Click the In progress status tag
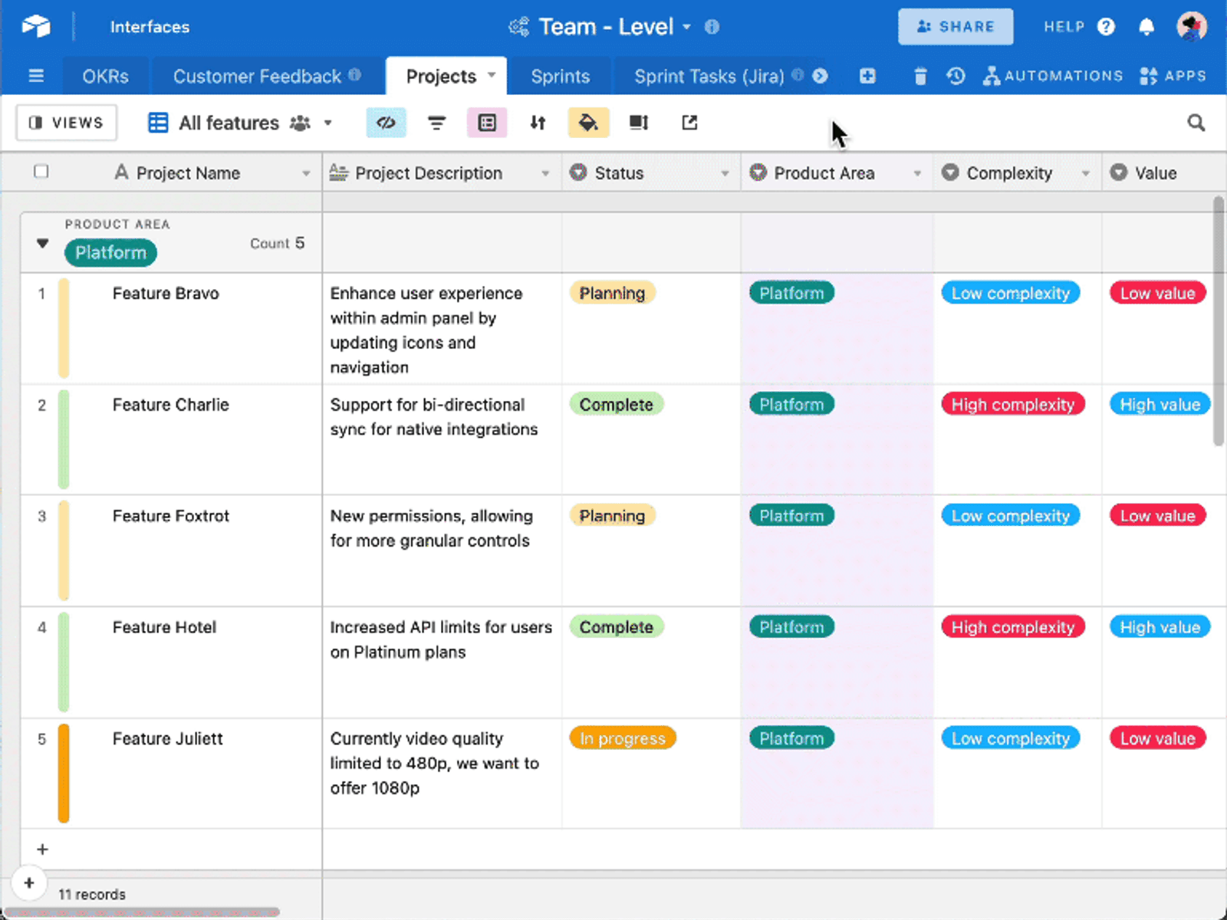This screenshot has height=920, width=1227. point(622,738)
